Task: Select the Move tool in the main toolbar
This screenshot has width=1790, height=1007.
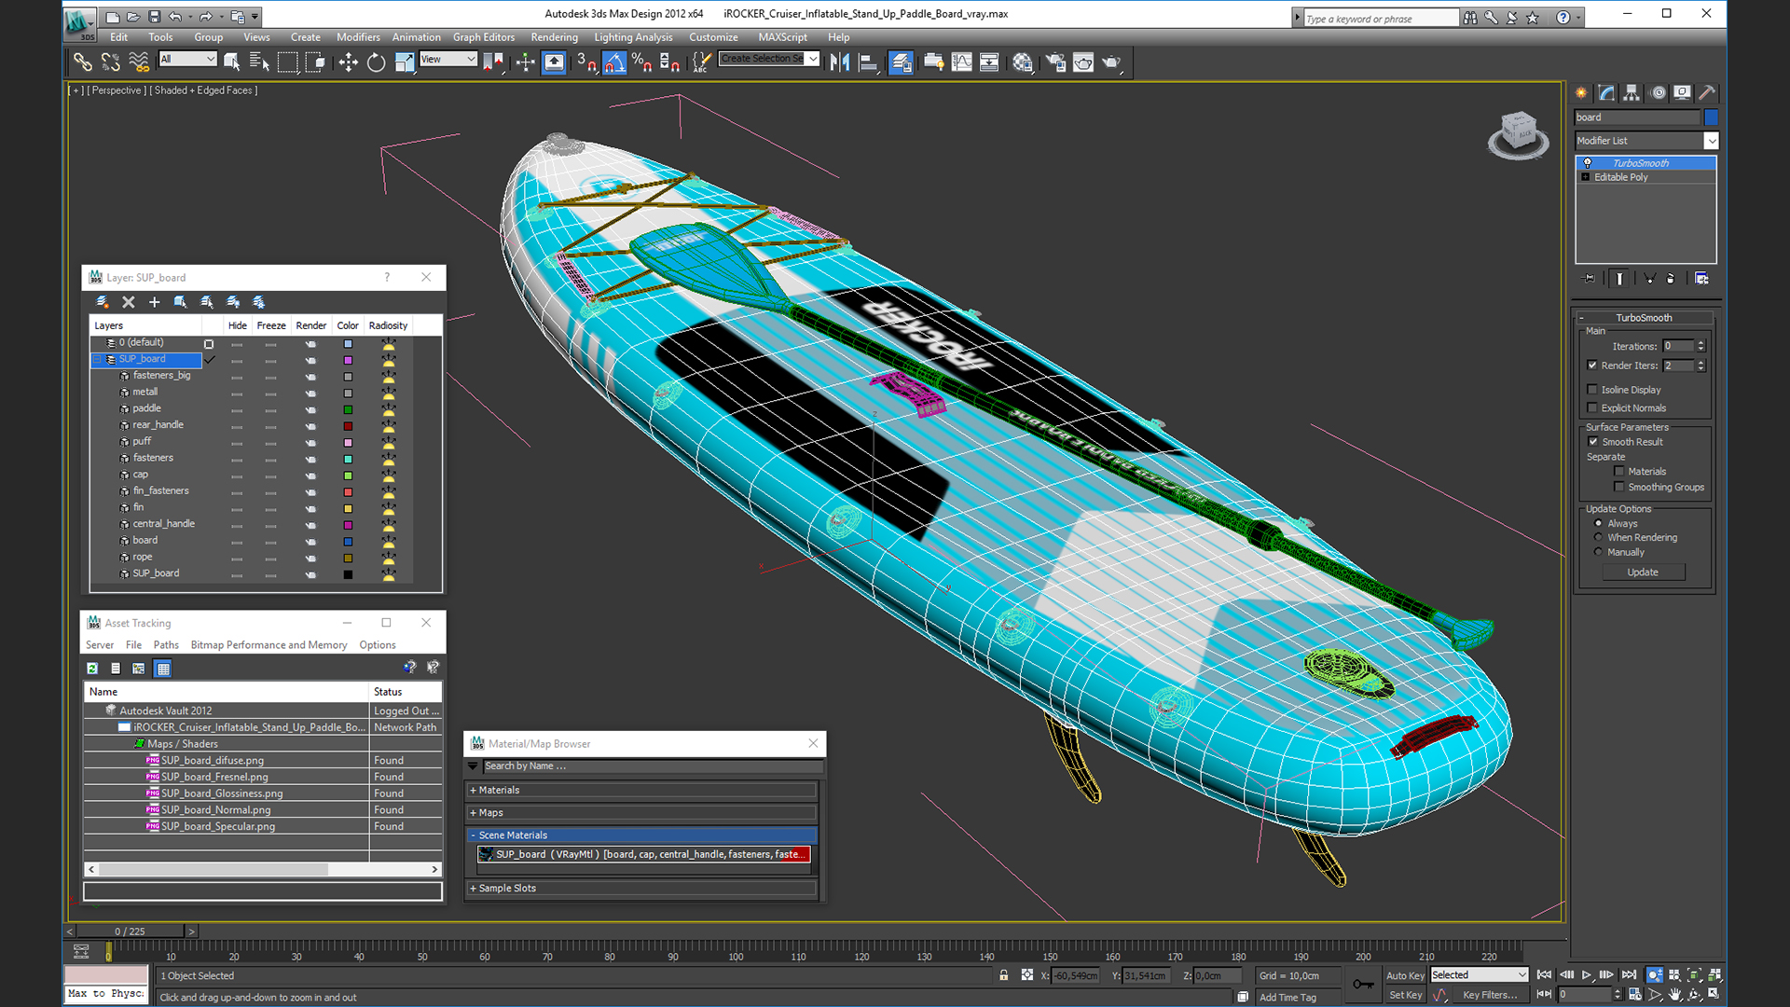Action: point(348,62)
